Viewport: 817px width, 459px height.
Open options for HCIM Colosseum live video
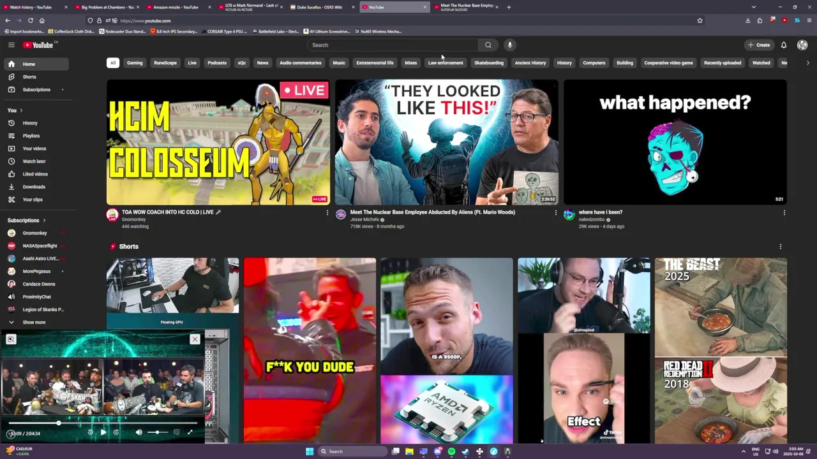(327, 213)
